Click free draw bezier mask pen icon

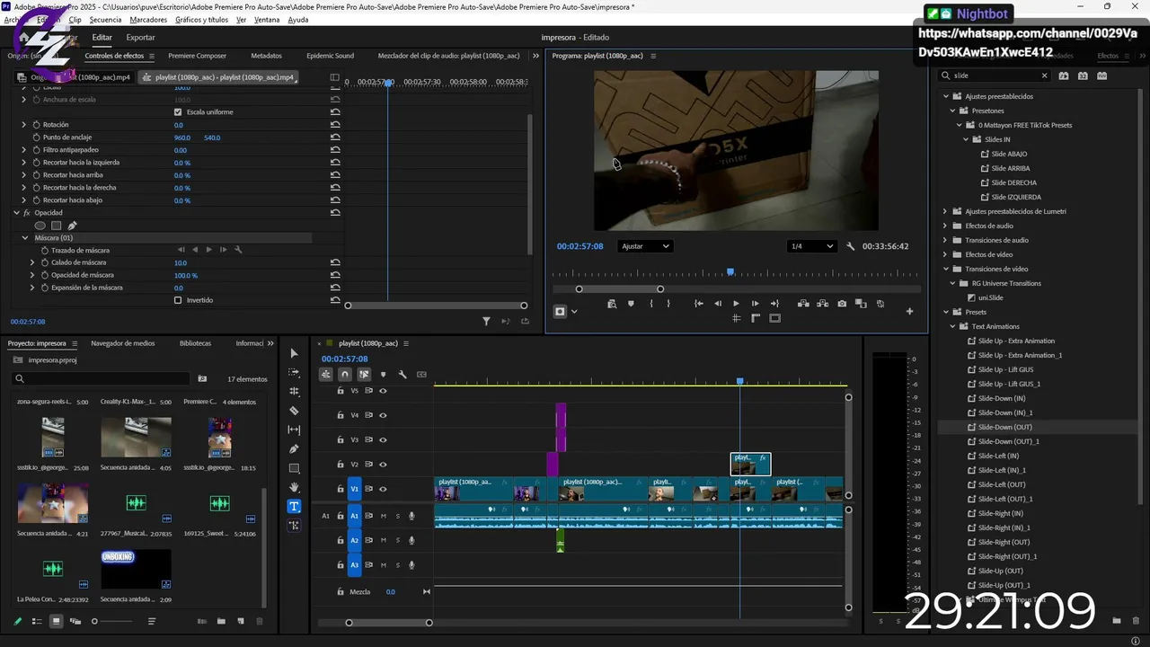(72, 226)
